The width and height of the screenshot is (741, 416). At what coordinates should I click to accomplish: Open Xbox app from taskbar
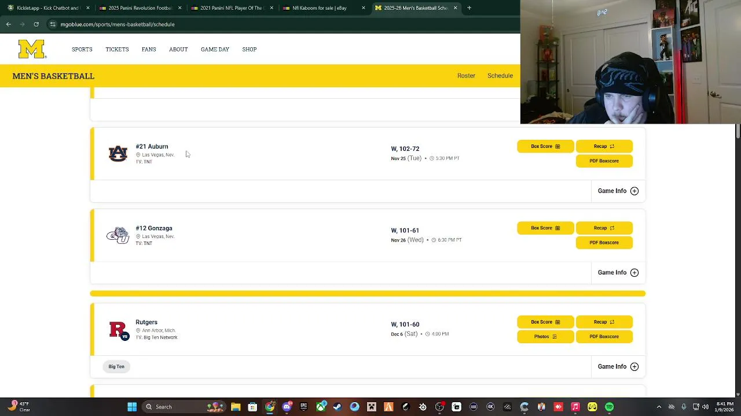click(x=321, y=407)
